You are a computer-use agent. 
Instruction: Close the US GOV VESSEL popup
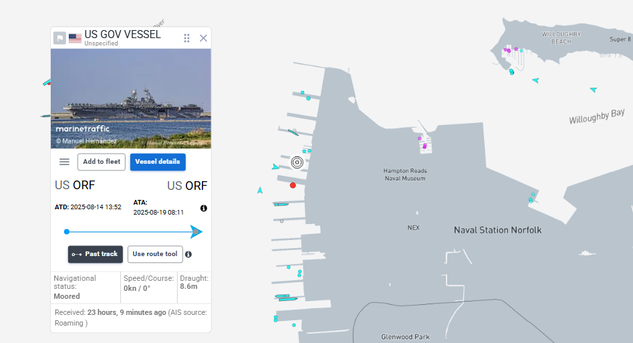click(203, 38)
